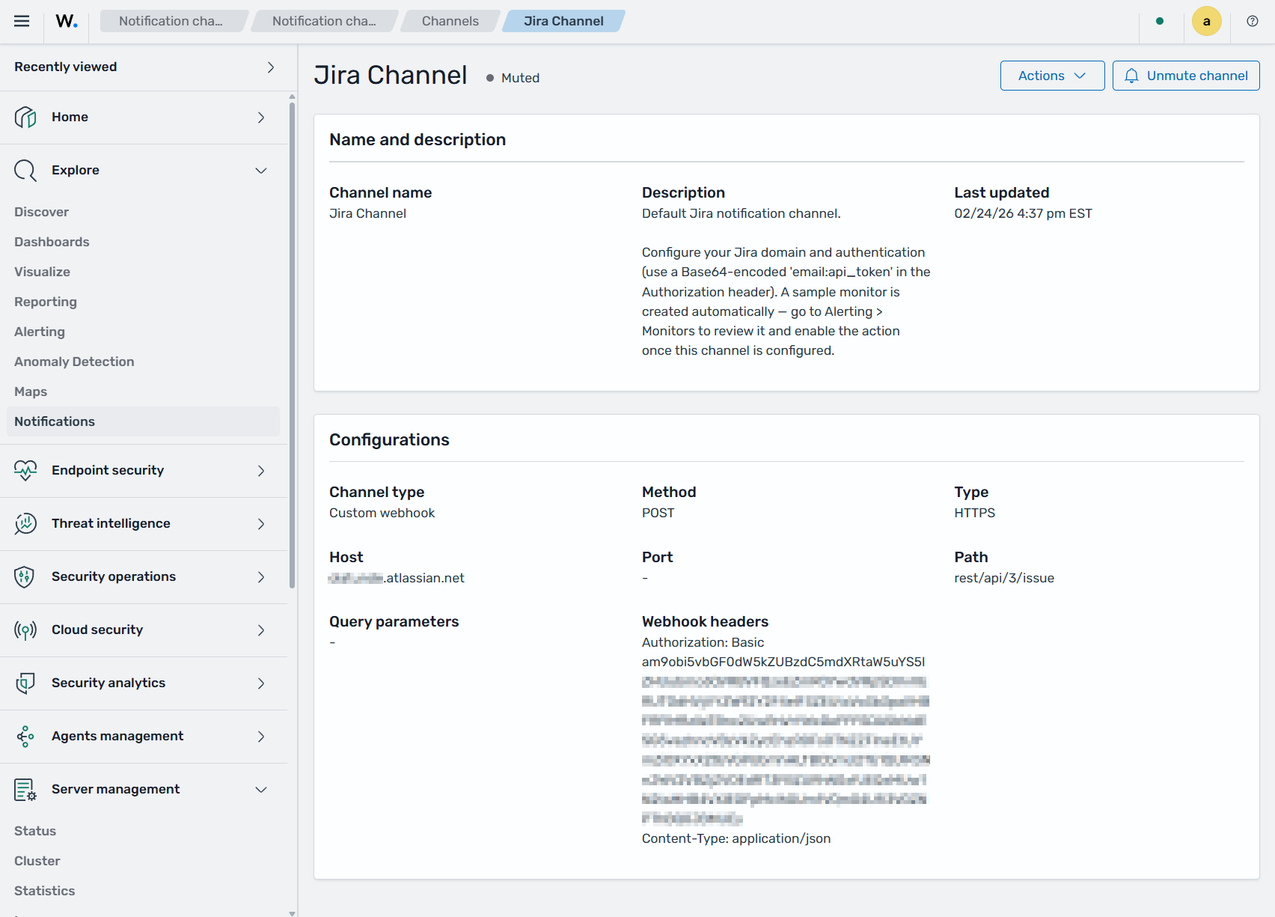Collapse the Explore section chevron
Viewport: 1275px width, 917px height.
(x=261, y=171)
